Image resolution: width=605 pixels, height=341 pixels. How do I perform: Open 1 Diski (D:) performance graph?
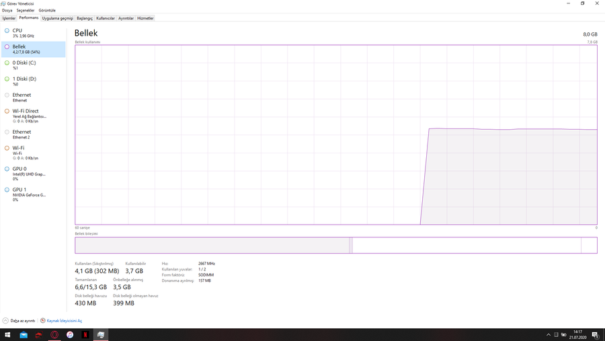pos(33,81)
